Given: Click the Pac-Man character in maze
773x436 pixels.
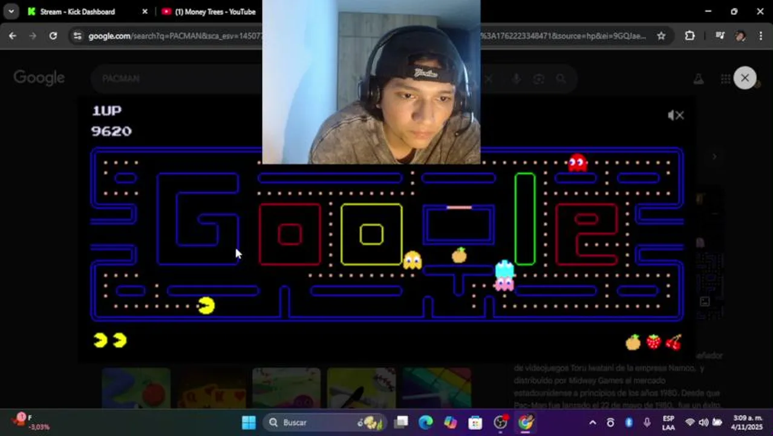Looking at the screenshot, I should 206,305.
